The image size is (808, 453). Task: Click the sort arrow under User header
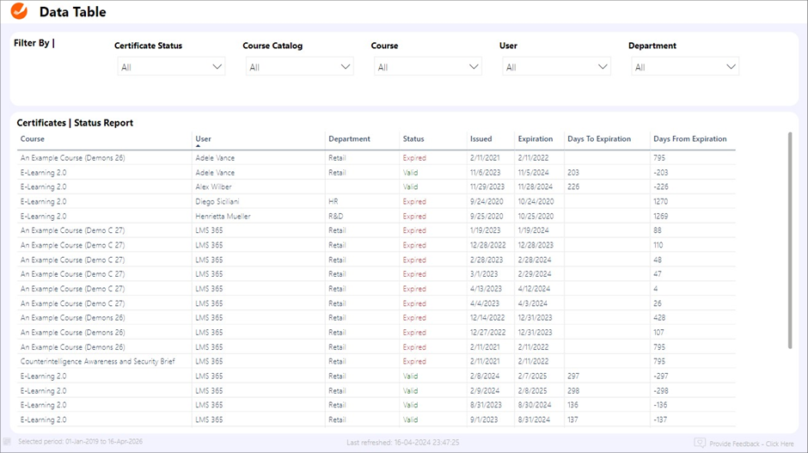[x=198, y=147]
